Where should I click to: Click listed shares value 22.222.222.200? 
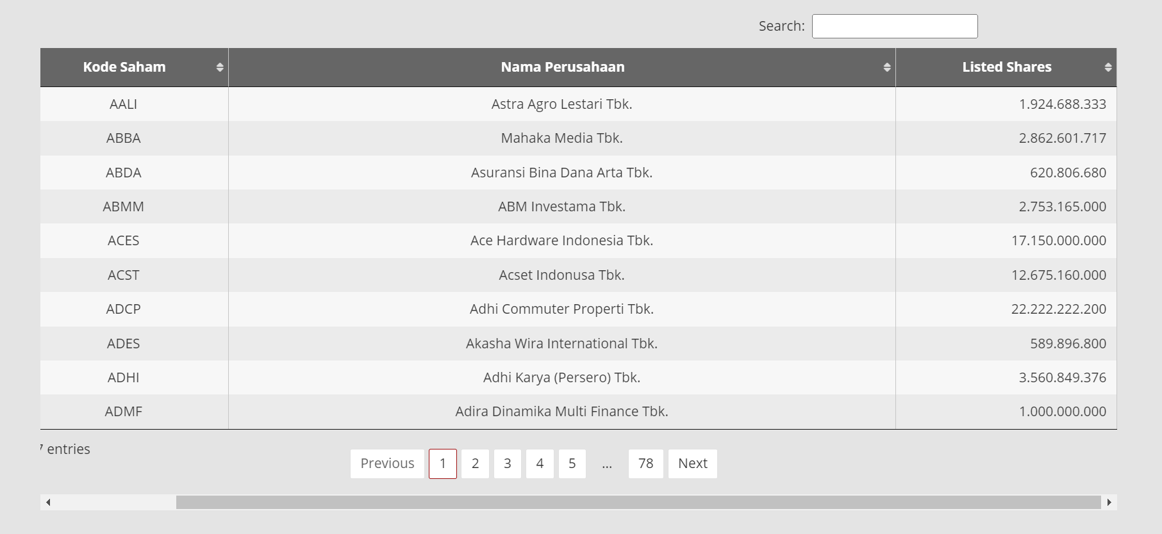(x=1059, y=309)
